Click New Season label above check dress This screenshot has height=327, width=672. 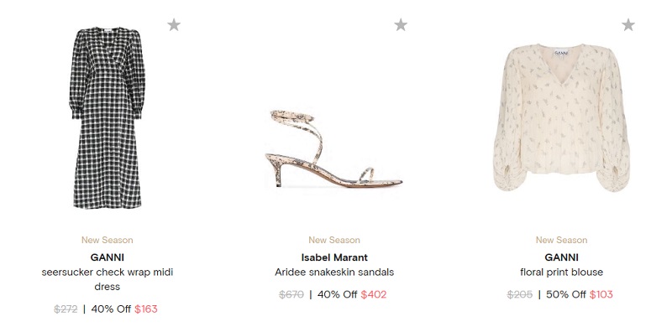tap(108, 240)
